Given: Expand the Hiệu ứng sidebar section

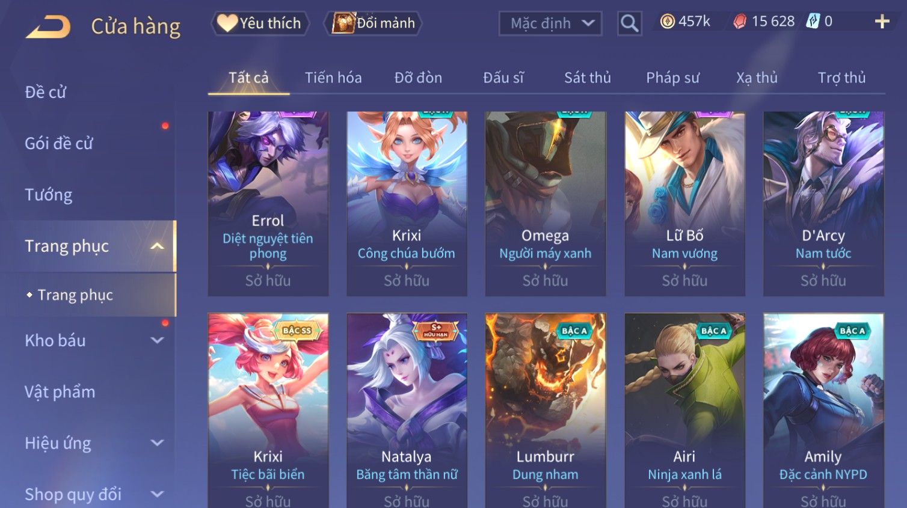Looking at the screenshot, I should (x=157, y=443).
